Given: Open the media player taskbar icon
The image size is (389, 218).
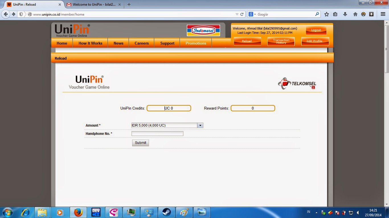Looking at the screenshot, I should 60,212.
